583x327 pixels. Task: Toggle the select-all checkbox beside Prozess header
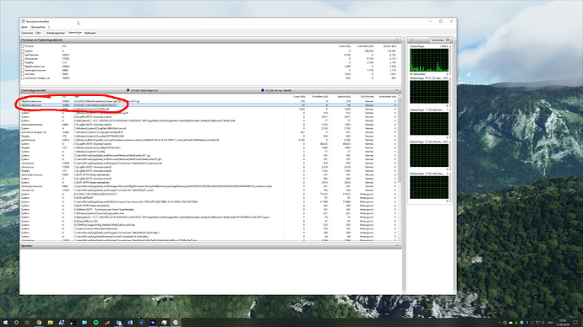click(x=23, y=46)
